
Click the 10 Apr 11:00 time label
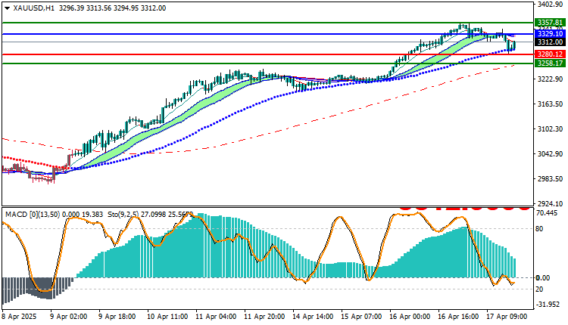(x=167, y=317)
